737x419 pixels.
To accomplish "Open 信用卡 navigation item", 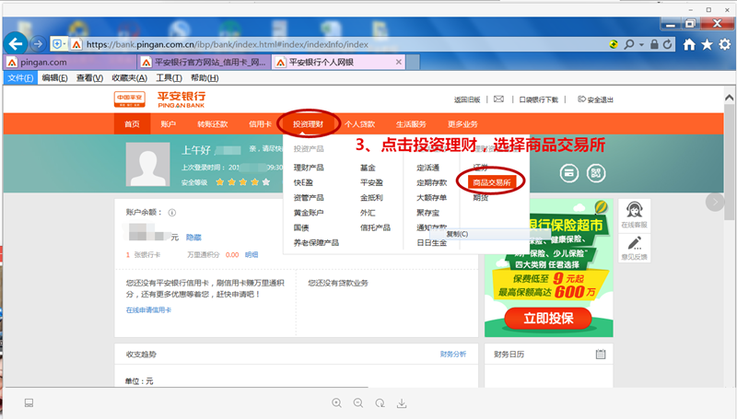I will tap(260, 124).
